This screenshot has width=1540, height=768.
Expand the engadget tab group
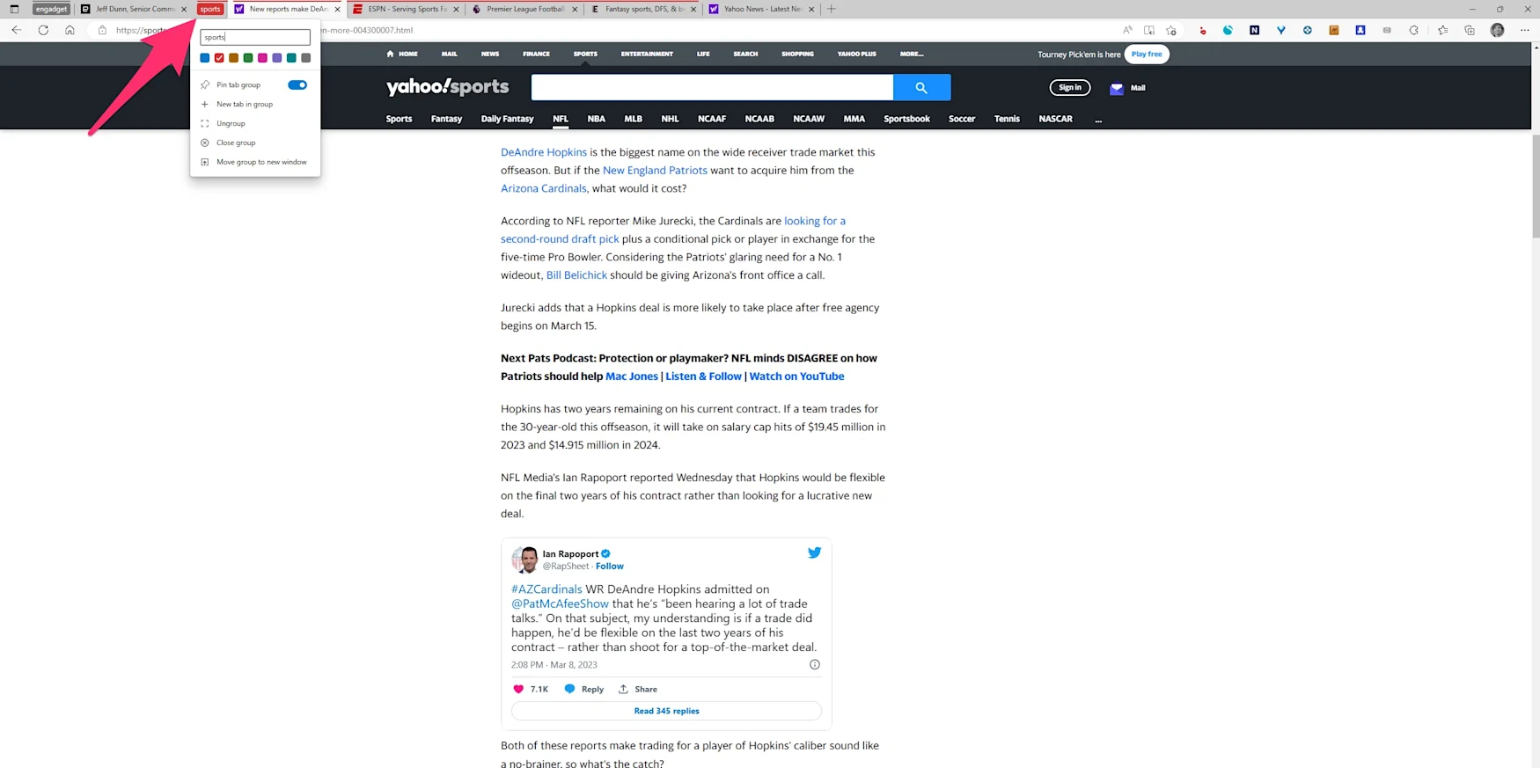click(x=51, y=9)
